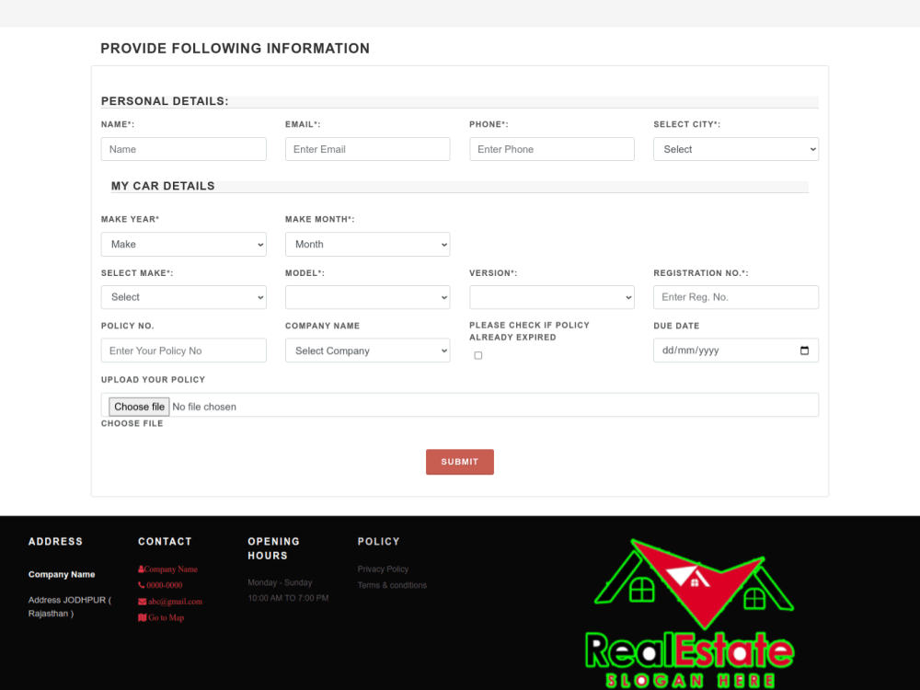Click the phone icon in Contact
Screen dimensions: 920x690
(142, 585)
